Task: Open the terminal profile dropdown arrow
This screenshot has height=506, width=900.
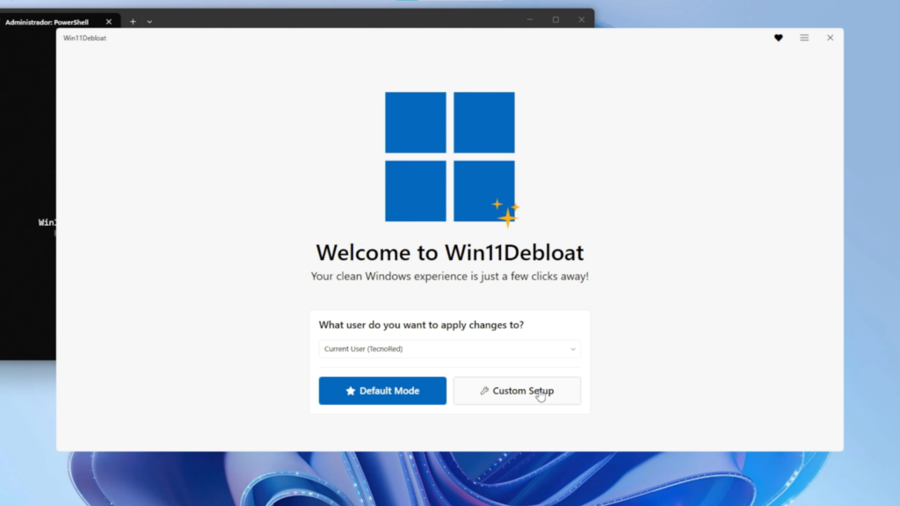Action: pyautogui.click(x=149, y=22)
